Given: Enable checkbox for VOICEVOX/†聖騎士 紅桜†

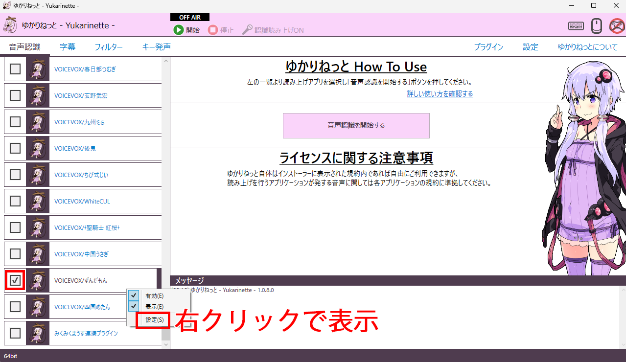Looking at the screenshot, I should point(15,227).
